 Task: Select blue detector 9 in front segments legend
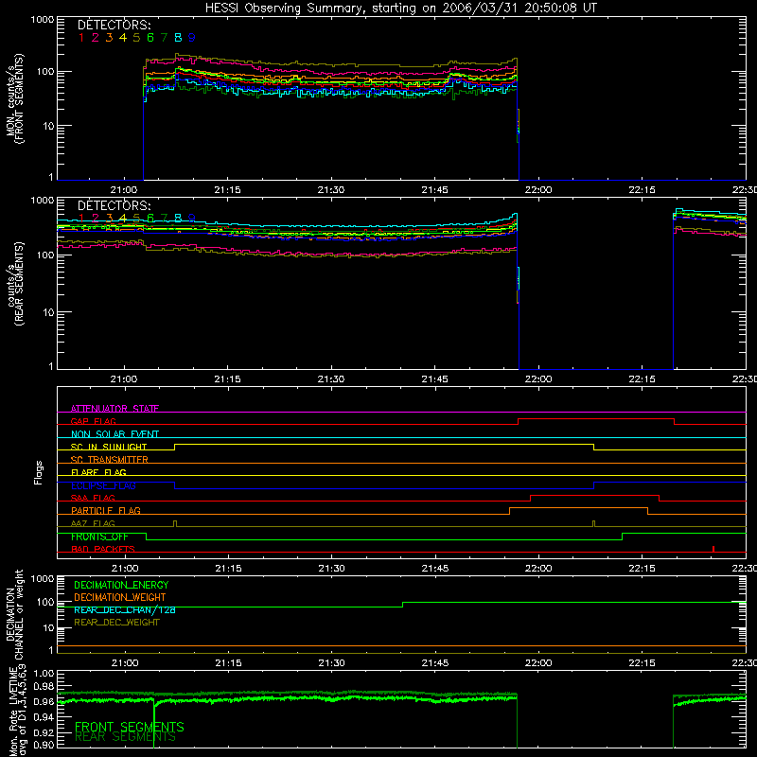[192, 37]
